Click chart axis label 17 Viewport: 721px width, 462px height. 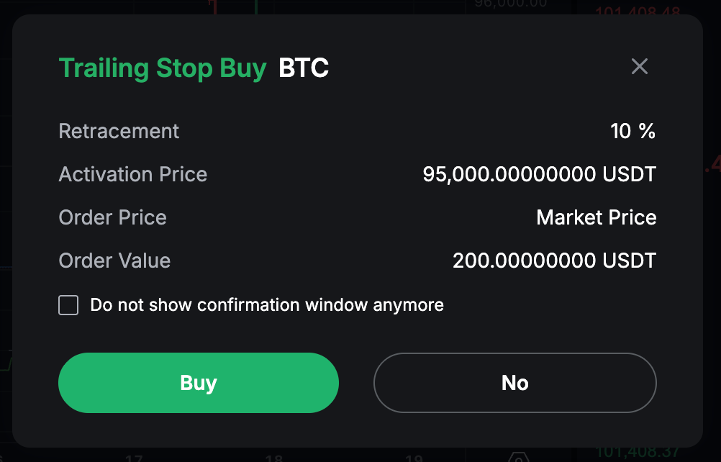pyautogui.click(x=134, y=458)
